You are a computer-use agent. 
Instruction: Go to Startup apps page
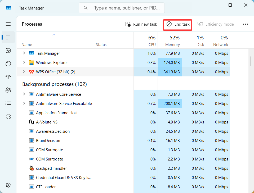pyautogui.click(x=8, y=77)
